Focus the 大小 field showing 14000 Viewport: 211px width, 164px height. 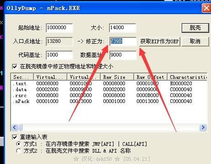123,28
